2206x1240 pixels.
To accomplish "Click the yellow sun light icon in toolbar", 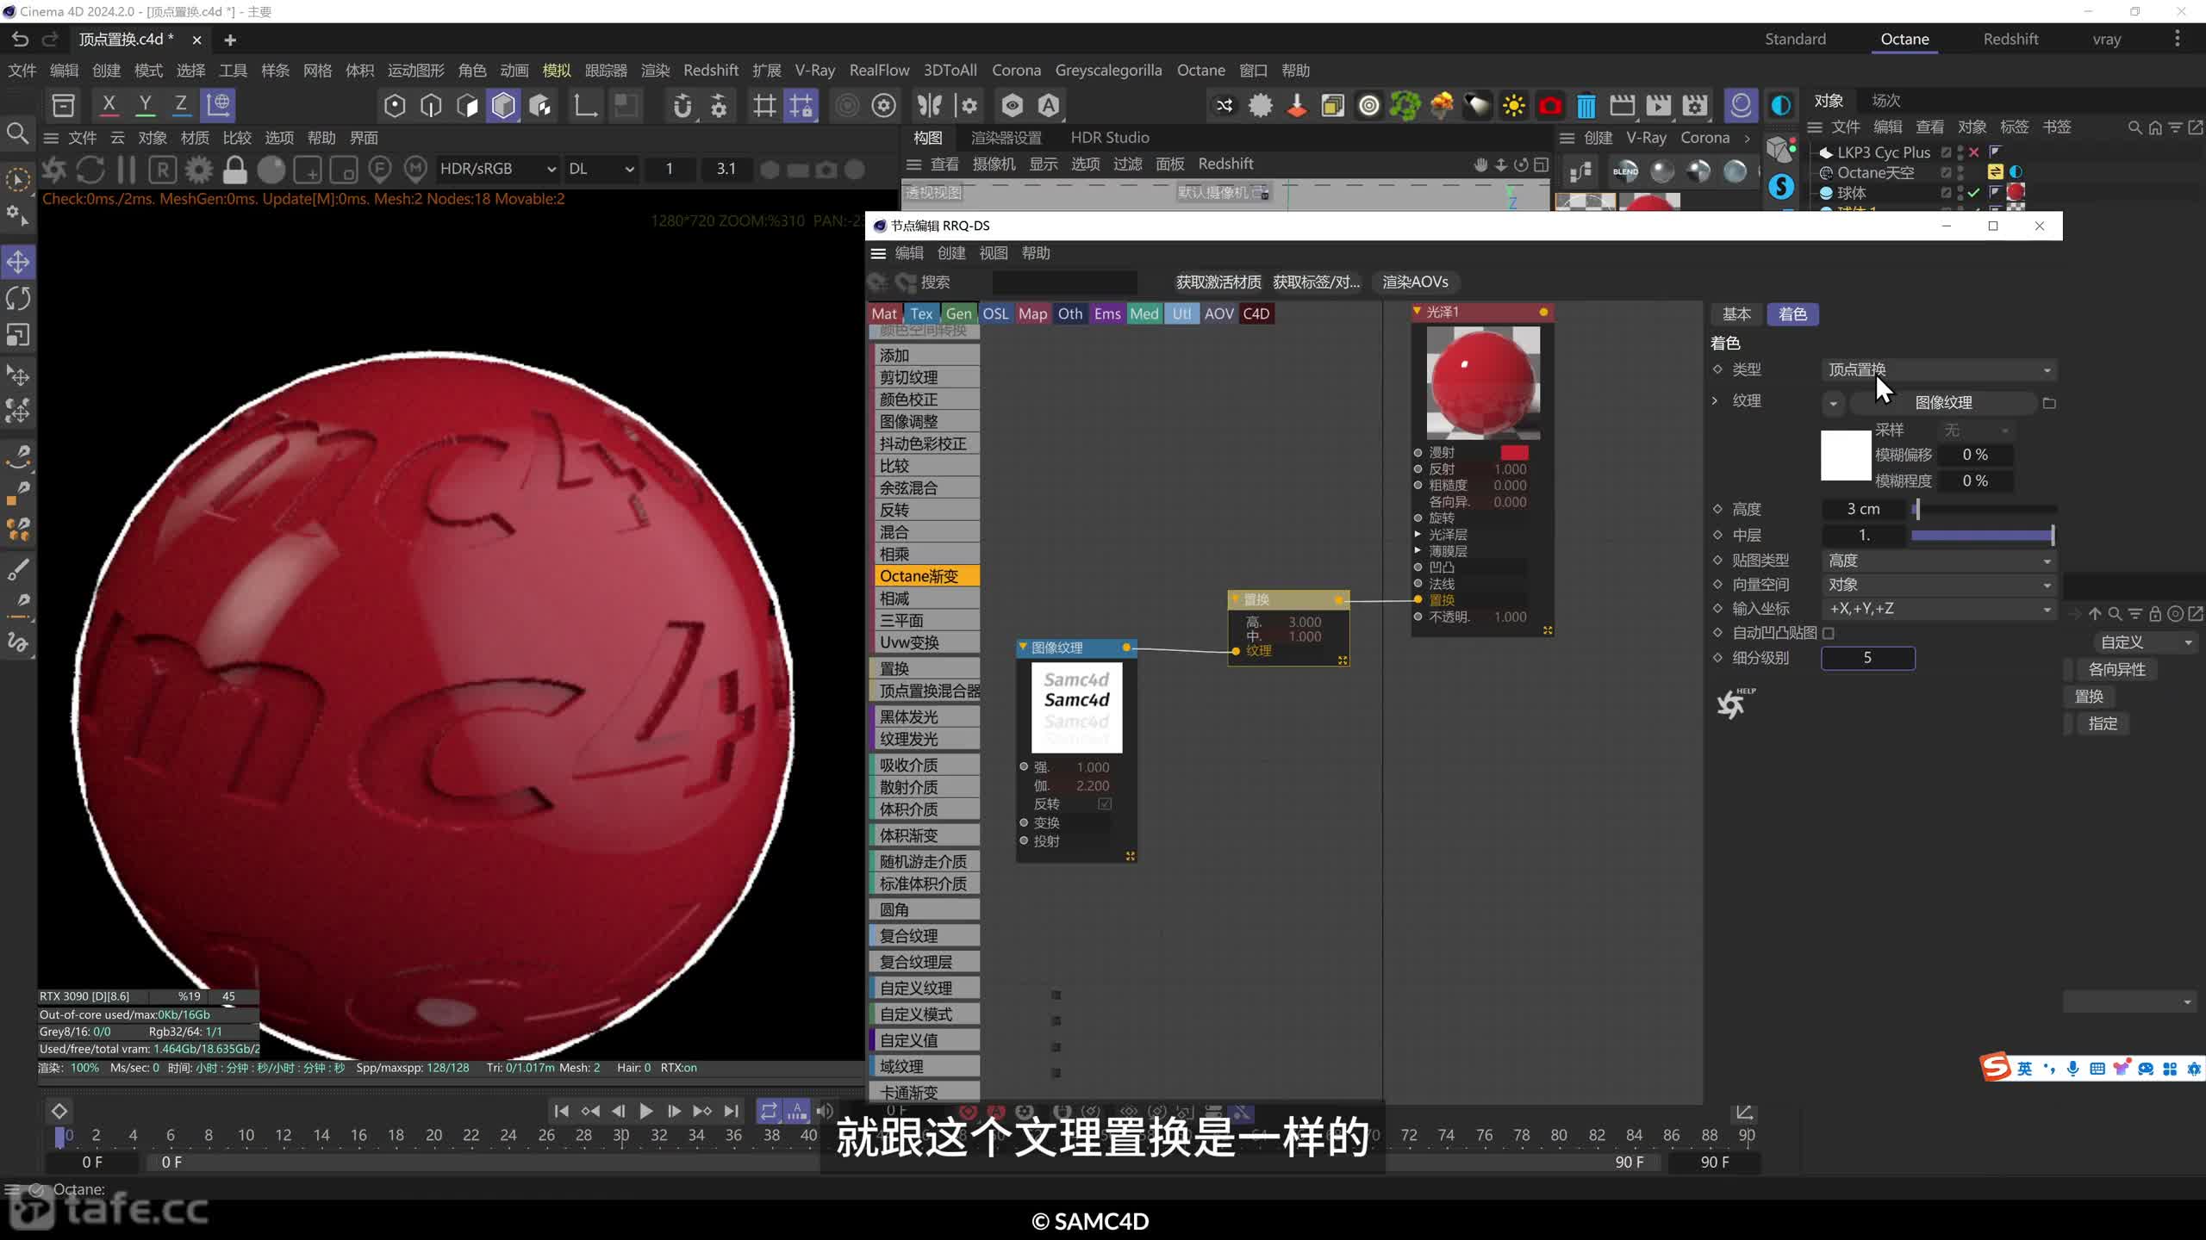I will pyautogui.click(x=1513, y=106).
